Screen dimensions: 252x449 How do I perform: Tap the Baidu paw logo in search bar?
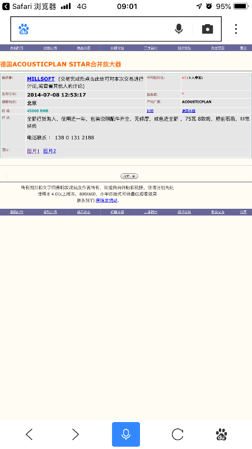coord(24,29)
